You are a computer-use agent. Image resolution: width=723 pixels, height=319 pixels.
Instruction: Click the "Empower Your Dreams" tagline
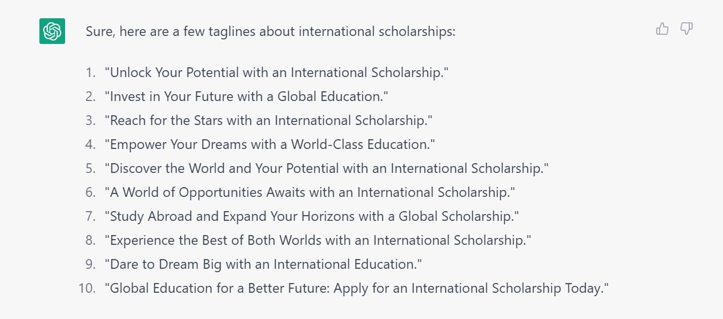click(x=270, y=145)
